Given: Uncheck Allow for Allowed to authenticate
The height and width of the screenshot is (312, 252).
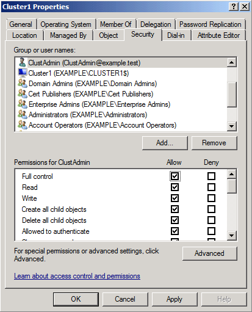Looking at the screenshot, I should coord(175,231).
